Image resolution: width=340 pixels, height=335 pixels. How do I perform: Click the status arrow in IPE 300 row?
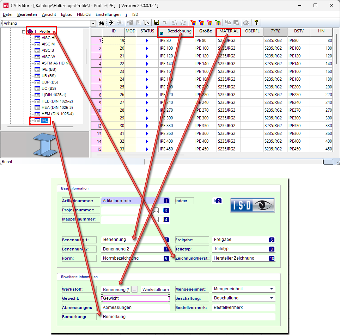pos(147,118)
